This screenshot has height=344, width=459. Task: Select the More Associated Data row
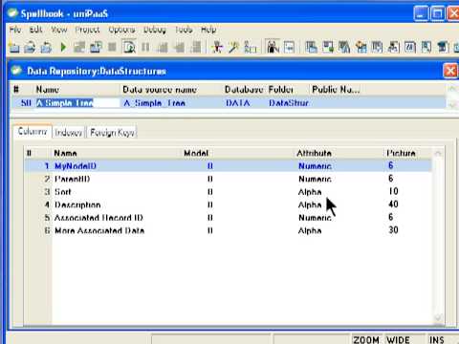click(229, 230)
